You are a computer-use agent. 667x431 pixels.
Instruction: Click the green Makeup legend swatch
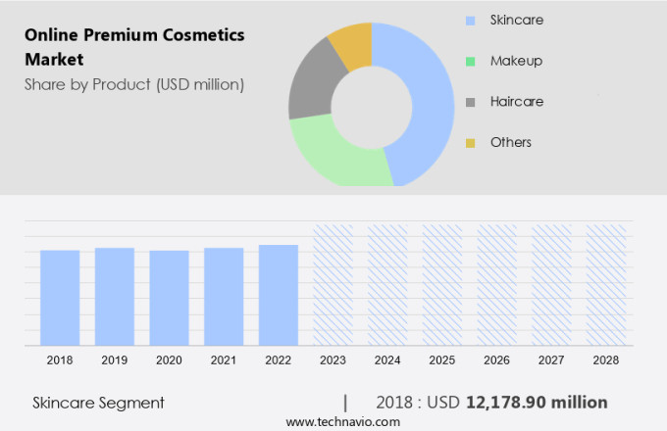tap(470, 61)
